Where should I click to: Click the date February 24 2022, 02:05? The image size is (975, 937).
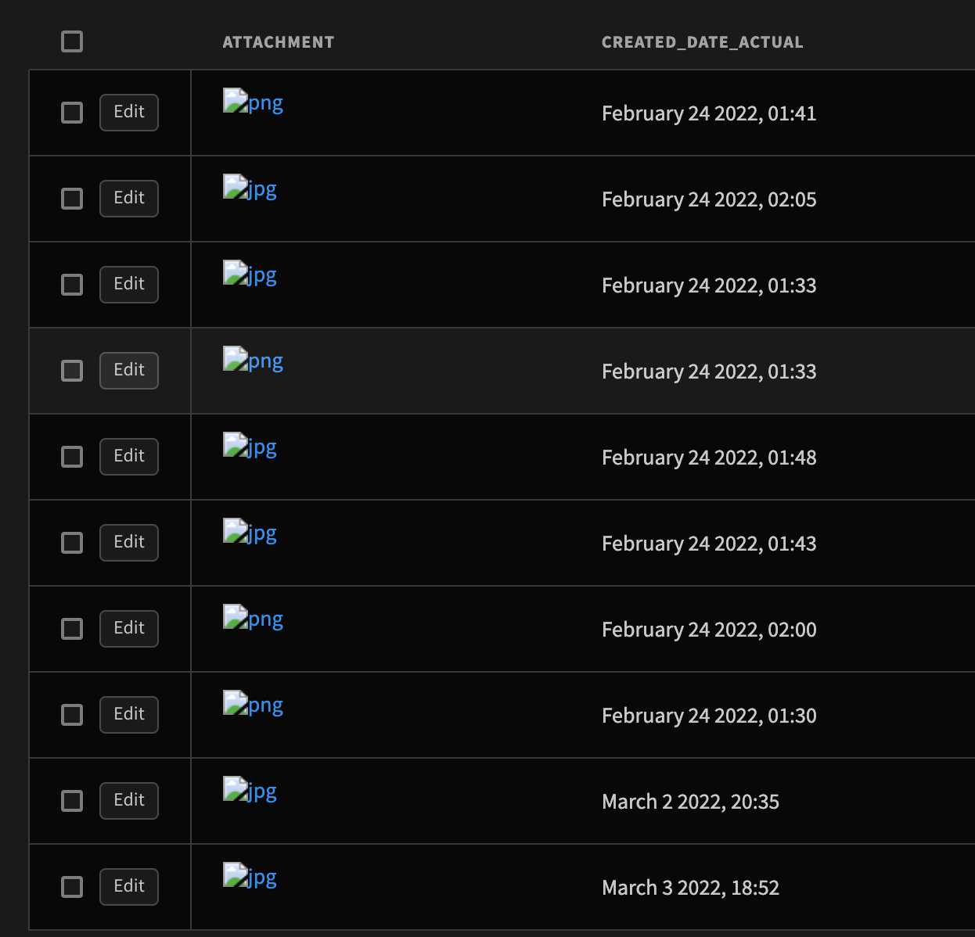[709, 199]
